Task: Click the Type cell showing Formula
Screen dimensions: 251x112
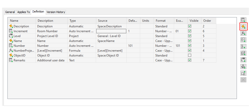Action: pos(82,51)
